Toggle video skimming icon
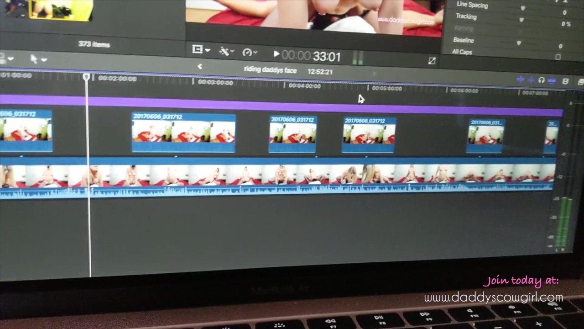 pos(521,80)
